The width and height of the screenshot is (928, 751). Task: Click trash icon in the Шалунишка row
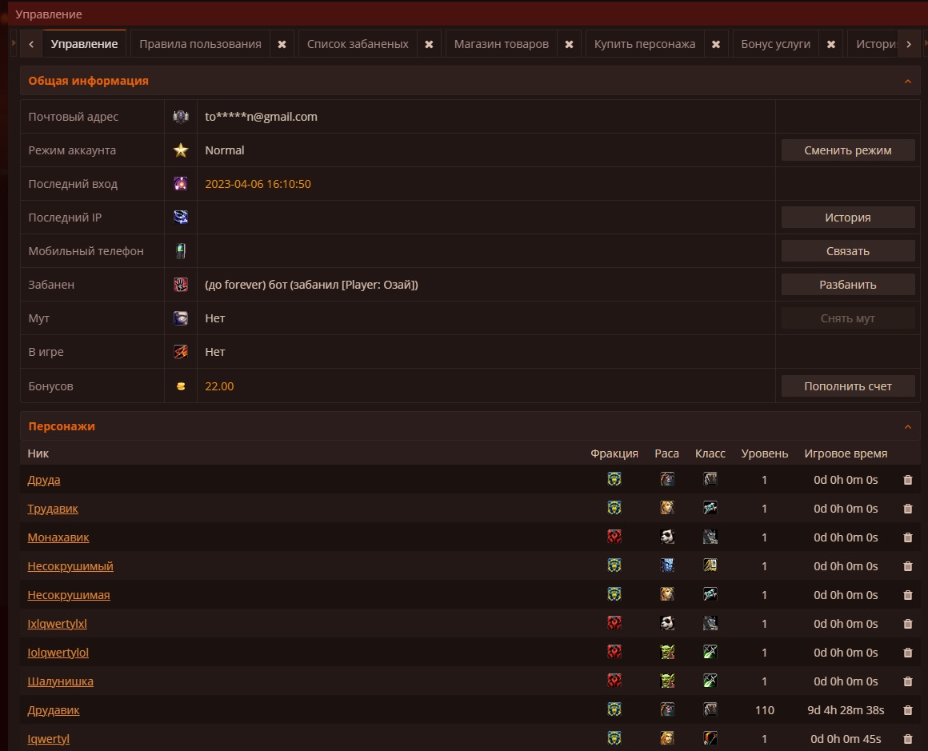[x=907, y=681]
